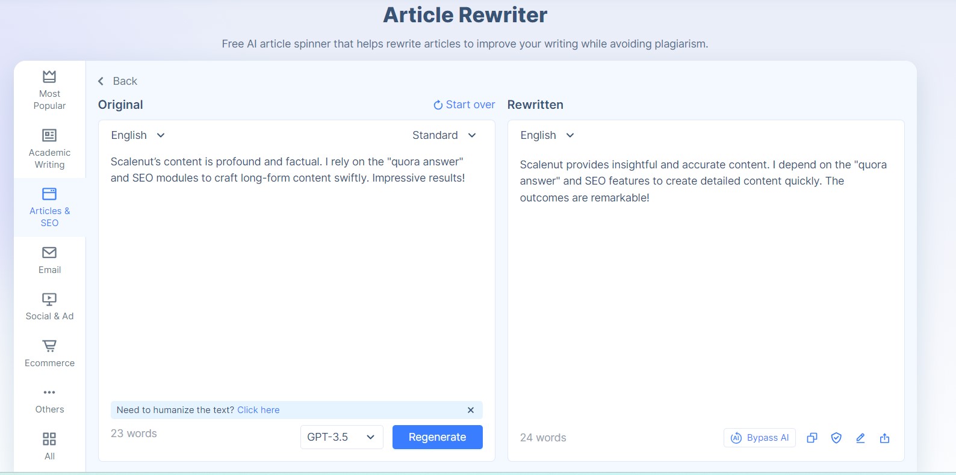Click the share export icon
This screenshot has height=475, width=956.
pyautogui.click(x=884, y=438)
